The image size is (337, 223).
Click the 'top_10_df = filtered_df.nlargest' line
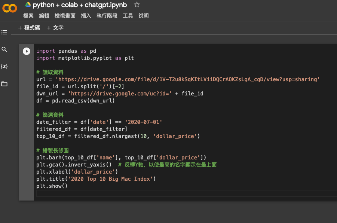pyautogui.click(x=118, y=136)
